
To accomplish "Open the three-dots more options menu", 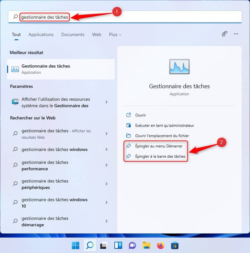I will (236, 34).
